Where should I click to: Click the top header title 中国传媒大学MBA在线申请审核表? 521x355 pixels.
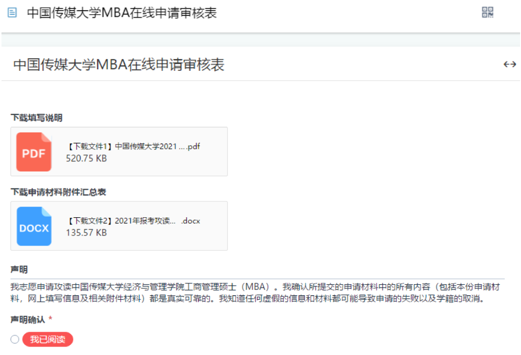click(x=122, y=13)
